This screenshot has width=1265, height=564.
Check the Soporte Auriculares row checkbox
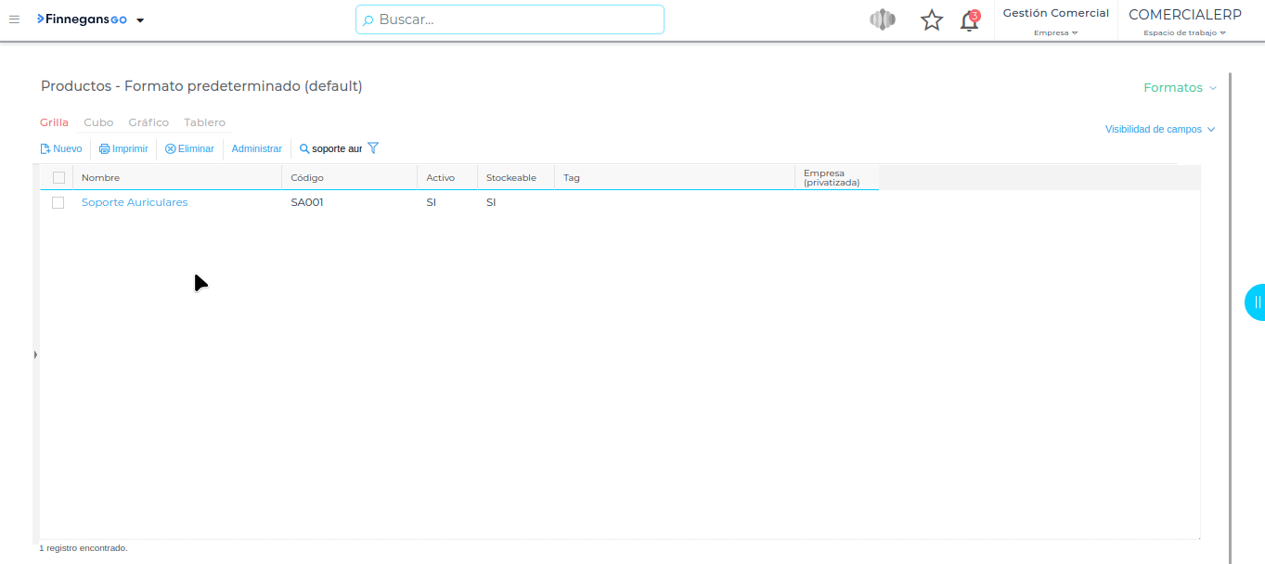pyautogui.click(x=58, y=202)
